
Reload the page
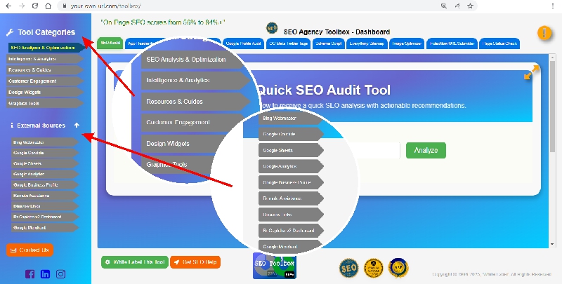pos(35,6)
